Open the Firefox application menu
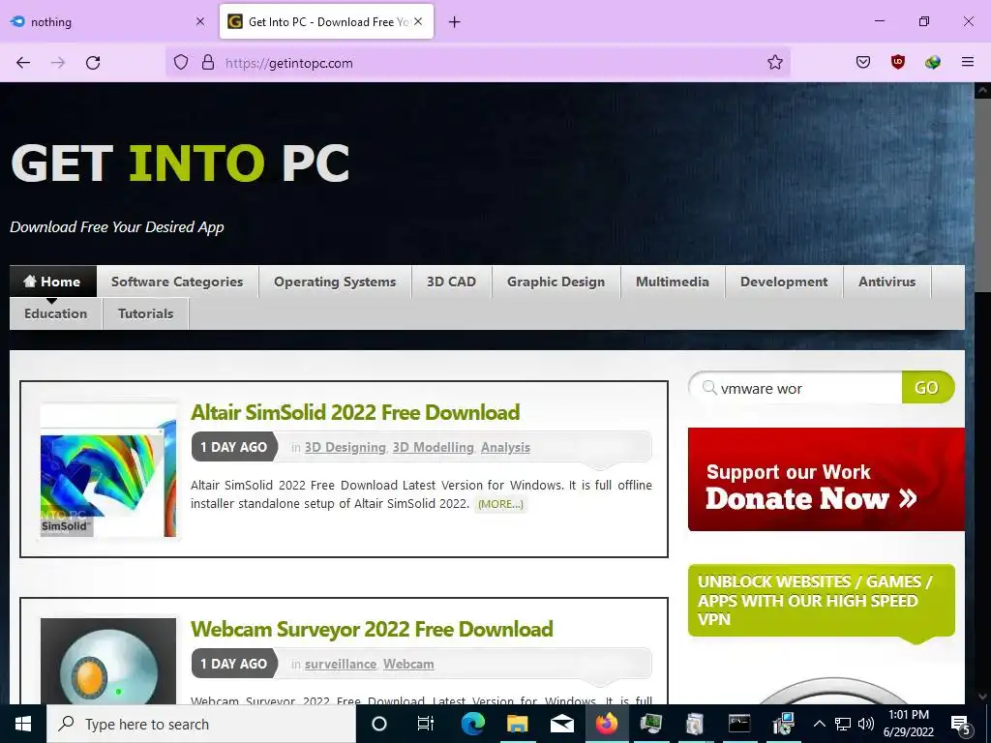This screenshot has width=991, height=743. click(968, 63)
